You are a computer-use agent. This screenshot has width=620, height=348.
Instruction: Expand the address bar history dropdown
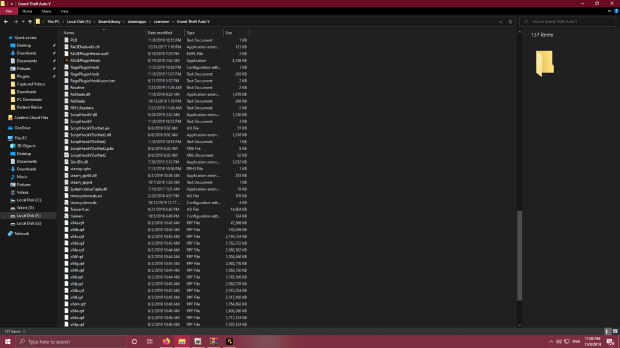500,22
